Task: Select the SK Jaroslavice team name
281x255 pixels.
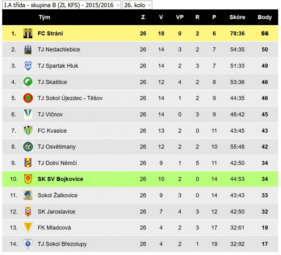Action: 57,212
